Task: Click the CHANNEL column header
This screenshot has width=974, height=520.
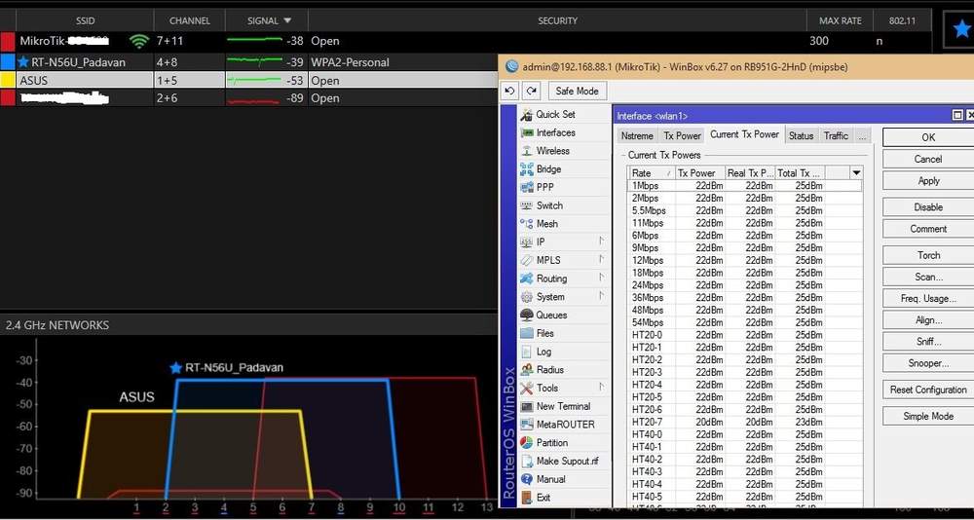Action: pos(190,20)
